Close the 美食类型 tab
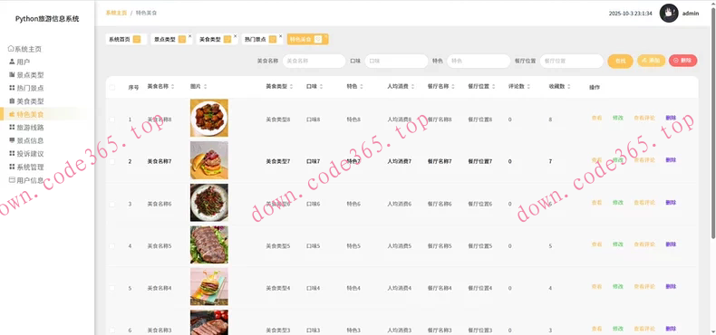Image resolution: width=716 pixels, height=335 pixels. 235,36
